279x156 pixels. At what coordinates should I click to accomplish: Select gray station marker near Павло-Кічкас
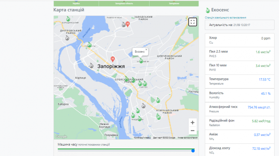124,25
